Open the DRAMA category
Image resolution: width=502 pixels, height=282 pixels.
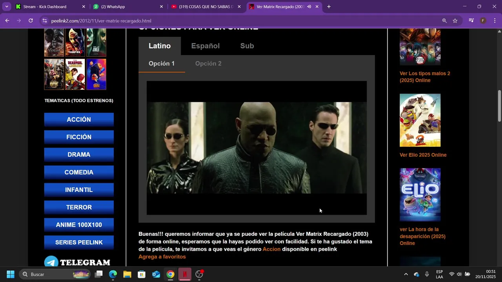click(79, 155)
